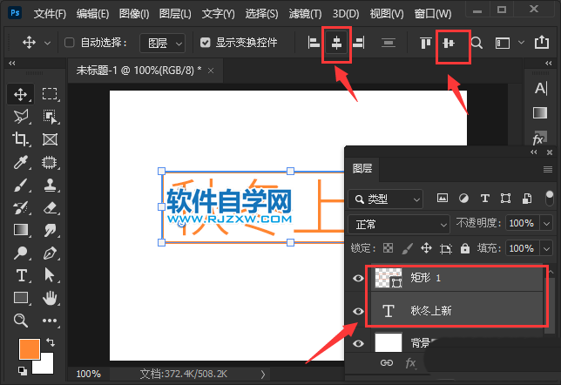
Task: Reset default foreground and background colors
Action: (x=23, y=371)
